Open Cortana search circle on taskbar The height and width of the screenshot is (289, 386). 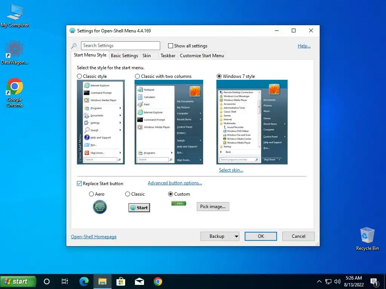[x=46, y=281]
